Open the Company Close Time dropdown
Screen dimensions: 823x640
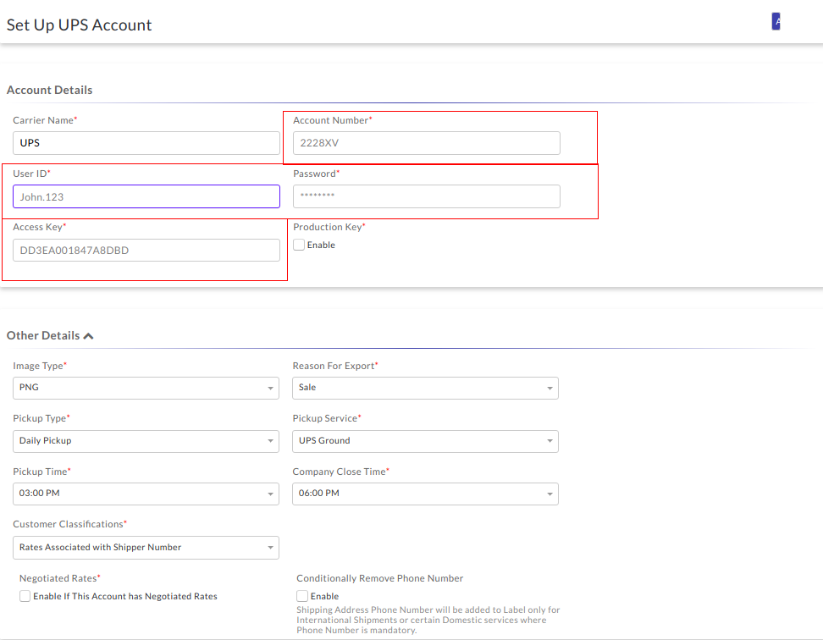pyautogui.click(x=425, y=494)
